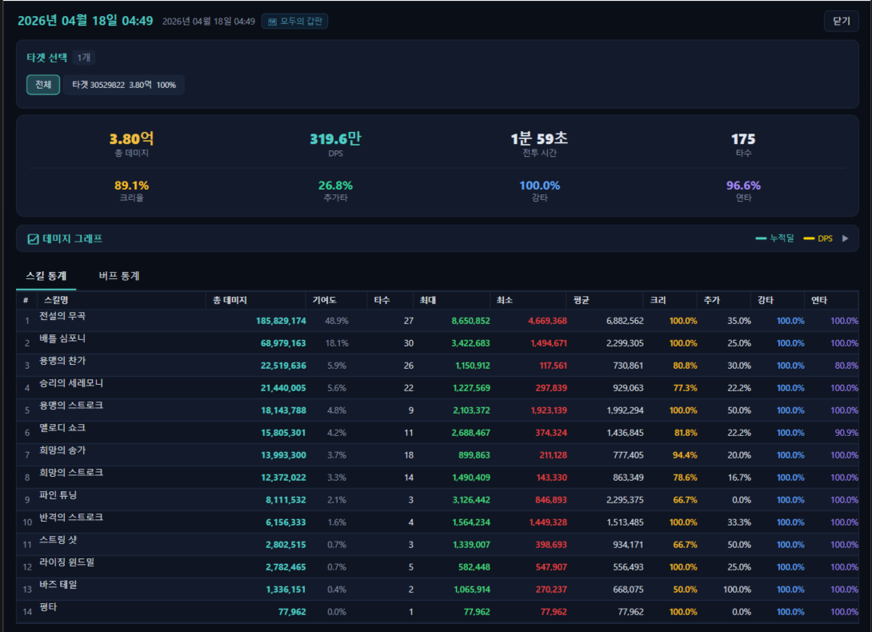Click the 평타 skill row

click(48, 611)
